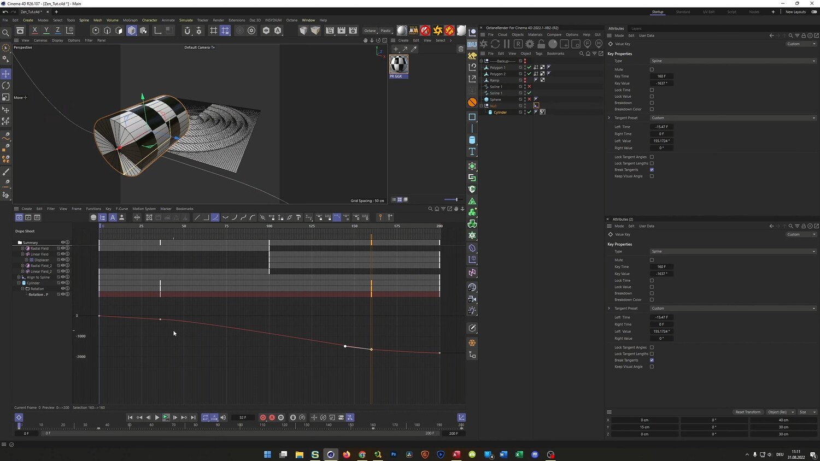Open the Object (Rel) coordinate dropdown
This screenshot has width=820, height=461.
[x=781, y=412]
